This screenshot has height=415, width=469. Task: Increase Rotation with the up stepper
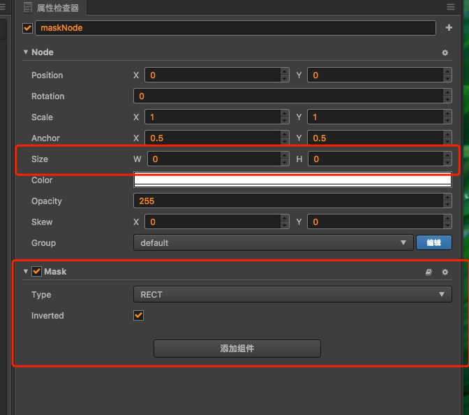click(447, 92)
